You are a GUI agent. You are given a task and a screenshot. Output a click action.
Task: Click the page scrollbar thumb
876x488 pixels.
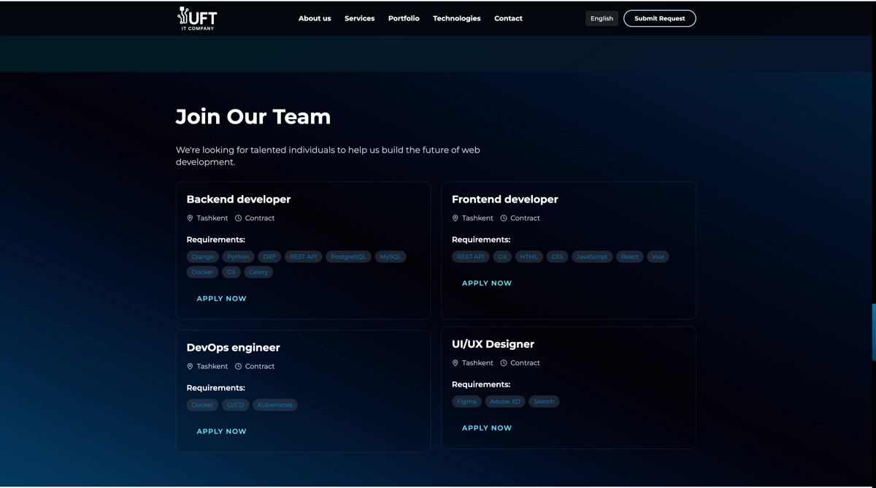(873, 332)
